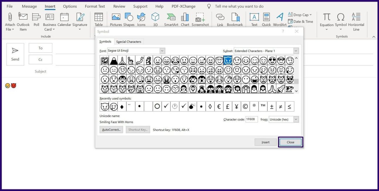Click the Attach File paperclip icon
The height and width of the screenshot is (191, 379).
click(x=10, y=17)
